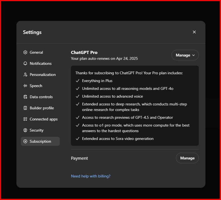Open the "Need help with billing?" link
Screen dimensions: 221x200
click(x=91, y=176)
